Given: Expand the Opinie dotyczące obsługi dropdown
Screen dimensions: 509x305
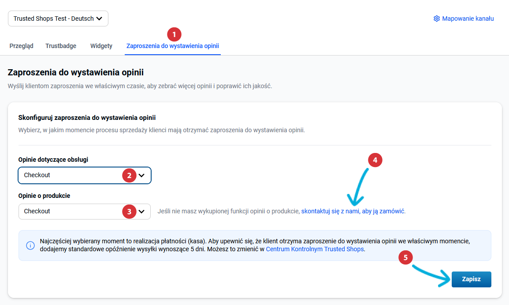Looking at the screenshot, I should coord(84,175).
